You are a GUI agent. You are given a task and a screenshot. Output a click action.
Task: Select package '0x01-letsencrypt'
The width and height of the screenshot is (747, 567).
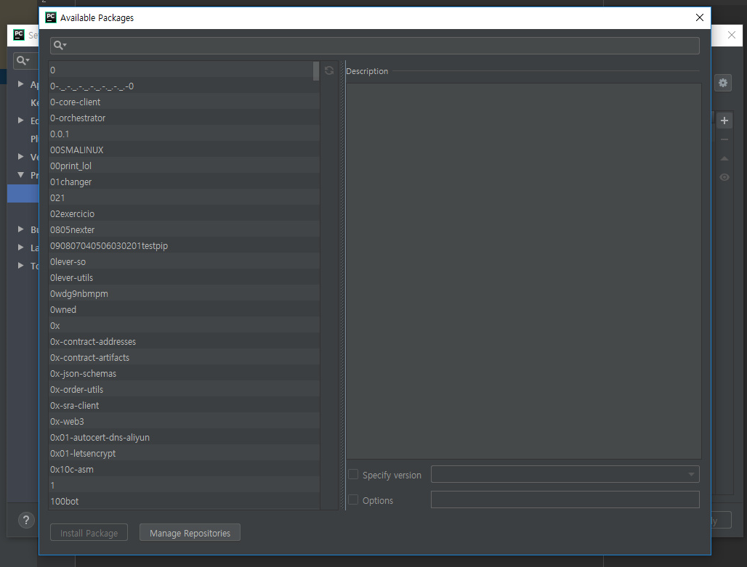pyautogui.click(x=184, y=453)
